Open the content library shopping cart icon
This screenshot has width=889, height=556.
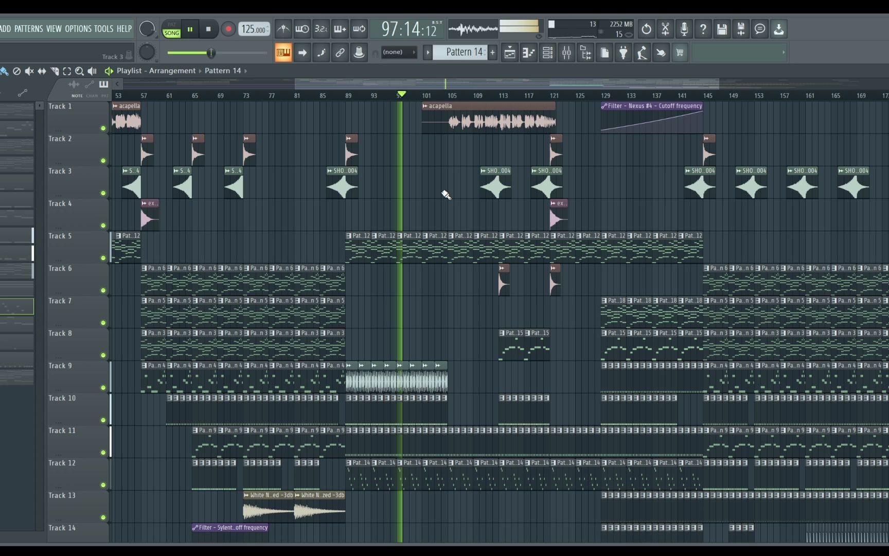click(680, 53)
